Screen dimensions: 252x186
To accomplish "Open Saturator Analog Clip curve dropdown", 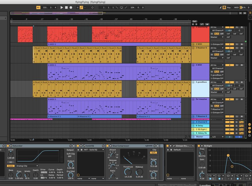I will [x=27, y=166].
